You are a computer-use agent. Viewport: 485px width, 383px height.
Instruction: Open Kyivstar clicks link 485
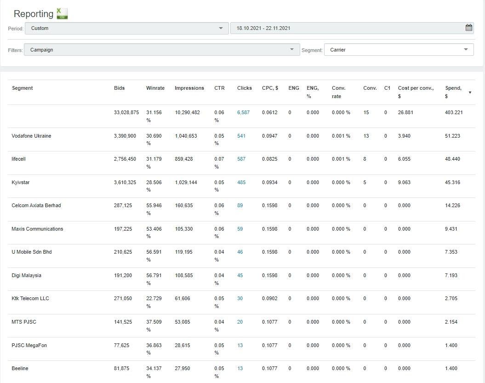(241, 182)
